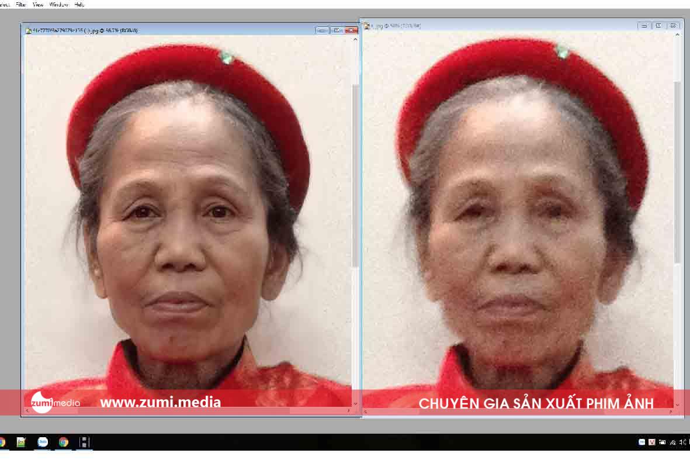The height and width of the screenshot is (460, 690).
Task: Minimize the right image document window
Action: point(643,26)
